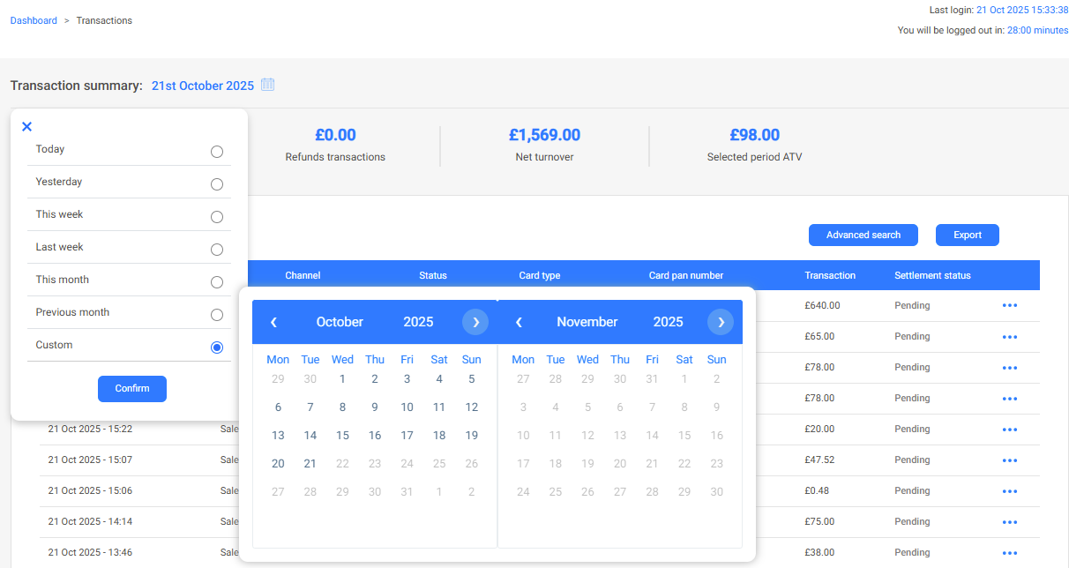
Task: Choose the Last week radio option
Action: (x=217, y=250)
